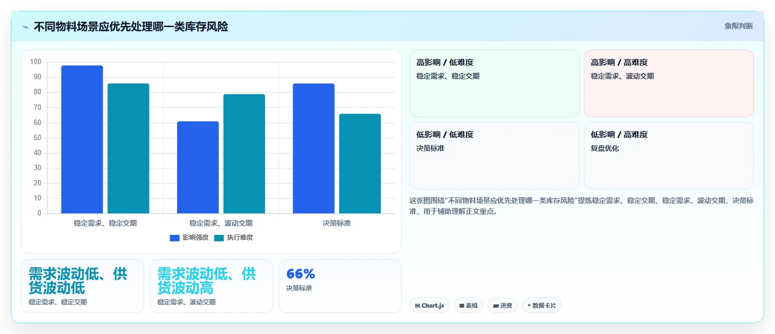The height and width of the screenshot is (334, 775).
Task: Click the 稳定需求、波动交期 x-axis label
Action: coord(221,223)
